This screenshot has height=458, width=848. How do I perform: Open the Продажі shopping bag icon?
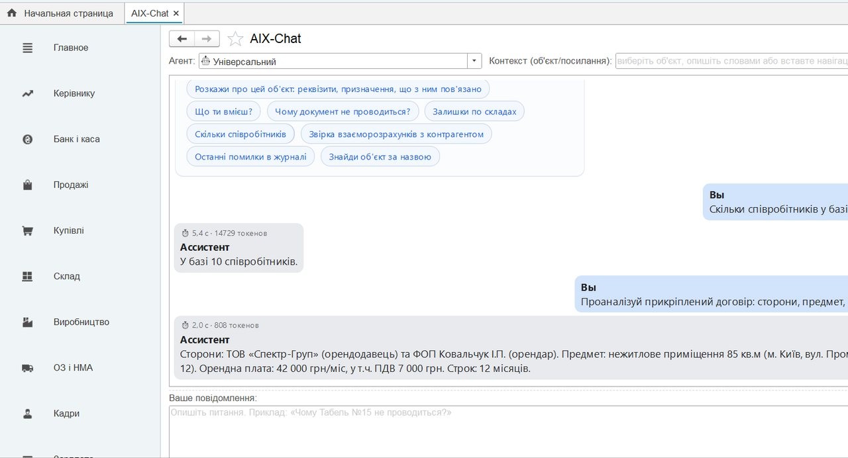27,185
